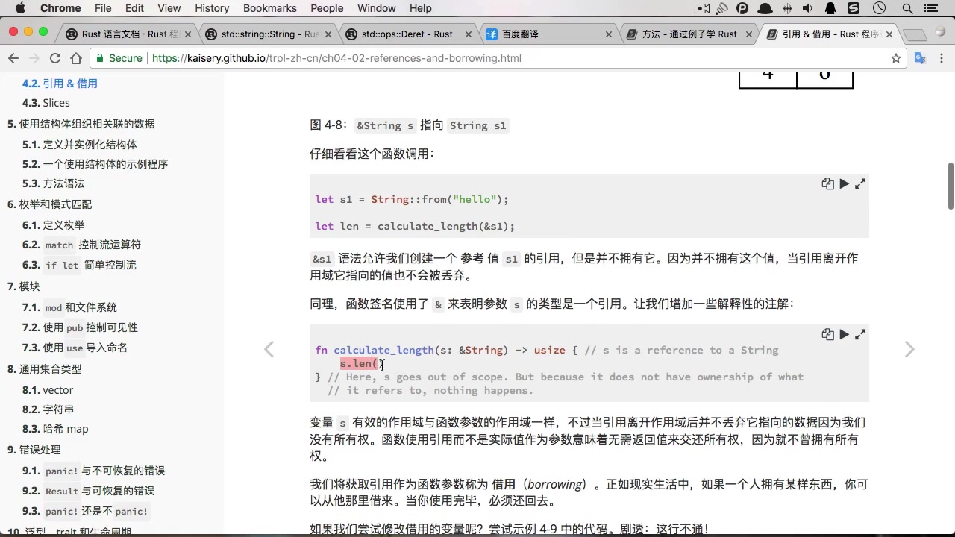This screenshot has width=955, height=537.
Task: Expand the second code block to fullscreen
Action: click(x=860, y=334)
